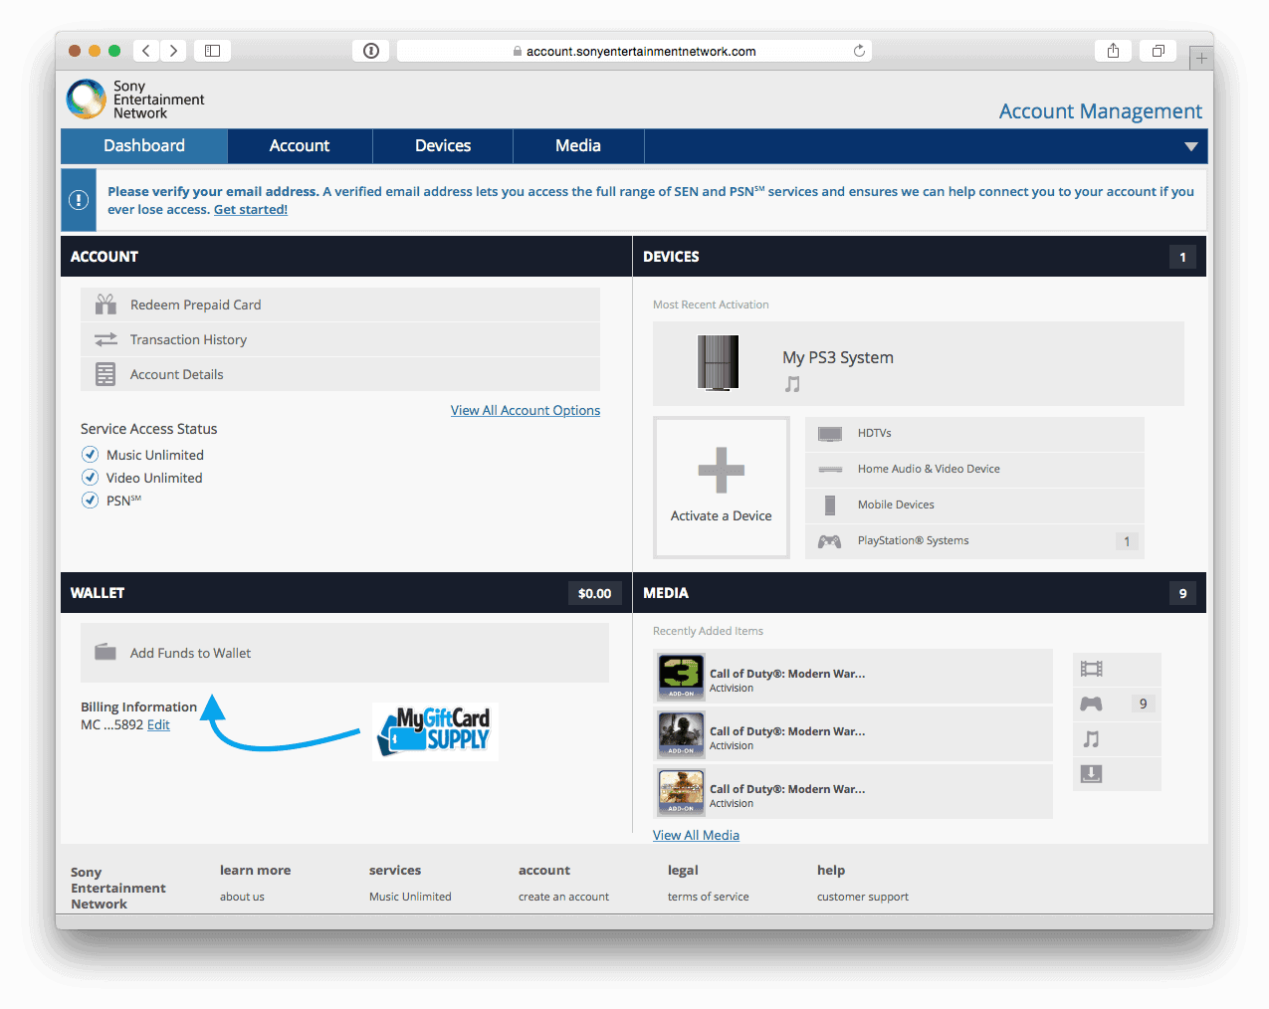
Task: Click the Redeem Prepaid Card text
Action: [196, 304]
